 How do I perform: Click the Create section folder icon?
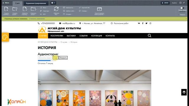[15, 9]
